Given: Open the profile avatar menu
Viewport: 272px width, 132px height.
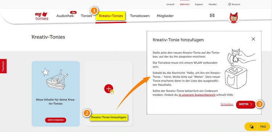Looking at the screenshot, I should pyautogui.click(x=234, y=18).
